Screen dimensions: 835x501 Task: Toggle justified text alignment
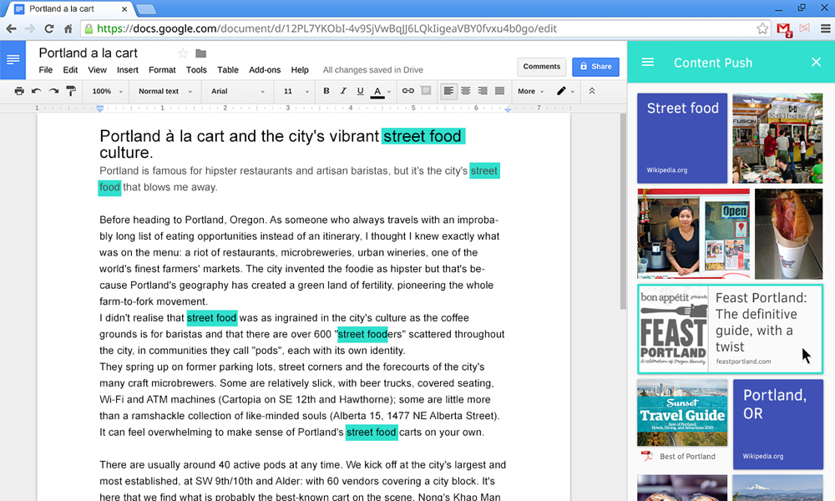499,92
